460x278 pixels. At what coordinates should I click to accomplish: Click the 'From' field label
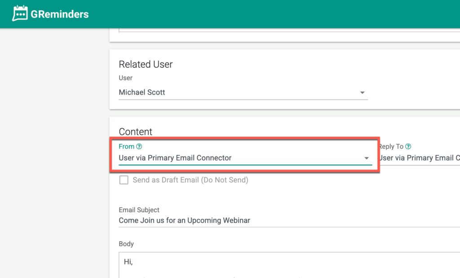coord(126,147)
